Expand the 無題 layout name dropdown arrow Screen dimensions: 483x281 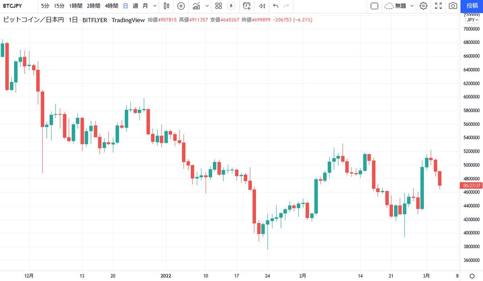(412, 6)
